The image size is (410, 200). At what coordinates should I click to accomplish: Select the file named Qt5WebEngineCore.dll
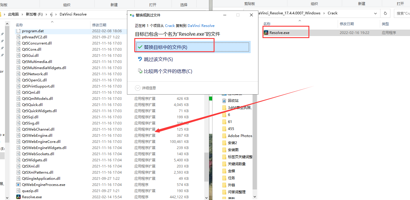pyautogui.click(x=41, y=142)
